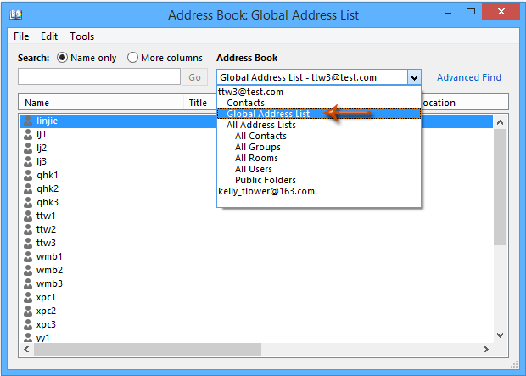Click the person icon beside wmb1

coord(28,256)
